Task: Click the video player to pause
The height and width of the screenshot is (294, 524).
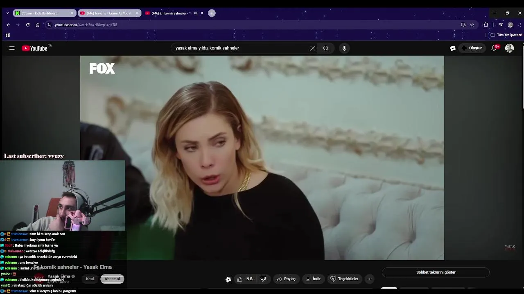Action: click(x=262, y=158)
